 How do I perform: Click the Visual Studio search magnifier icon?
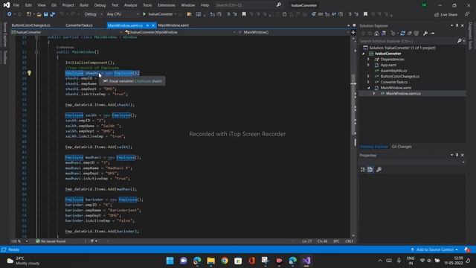coord(279,5)
